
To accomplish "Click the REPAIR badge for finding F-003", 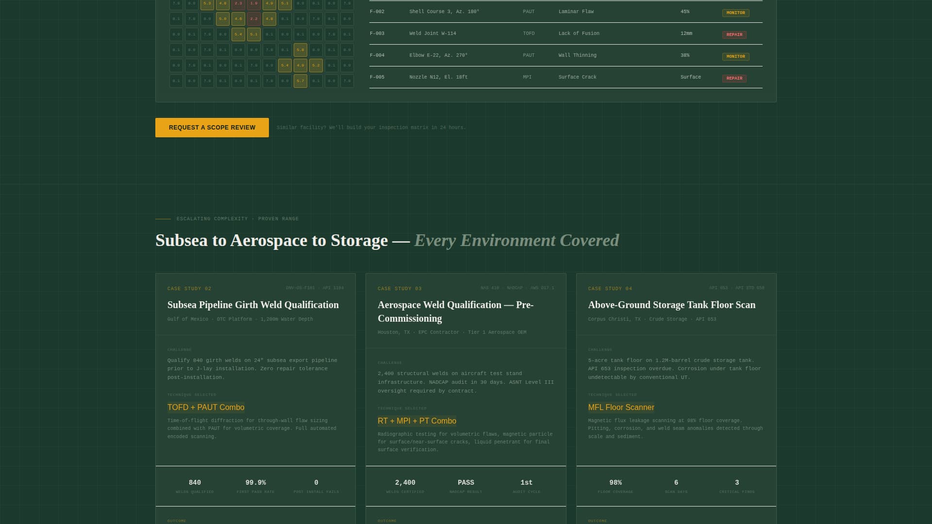I will pyautogui.click(x=735, y=34).
